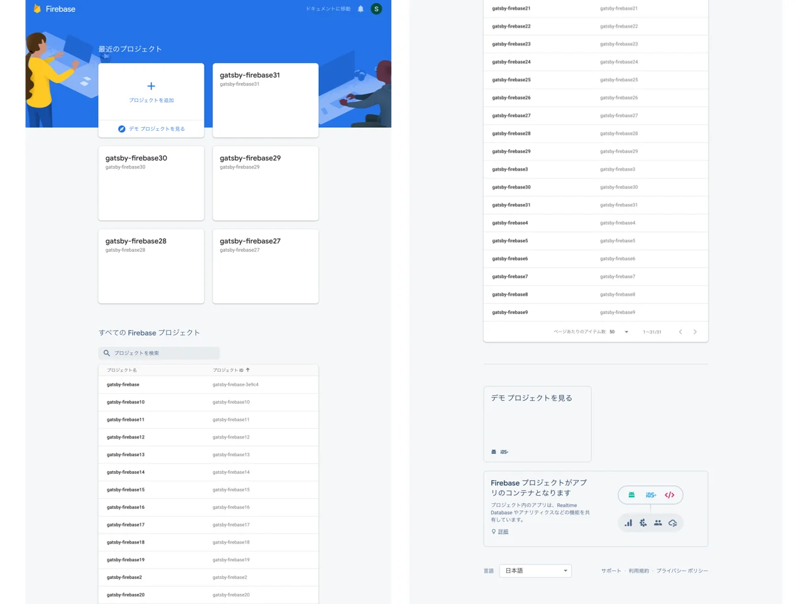Click the Authentication users icon
805x604 pixels.
click(658, 523)
